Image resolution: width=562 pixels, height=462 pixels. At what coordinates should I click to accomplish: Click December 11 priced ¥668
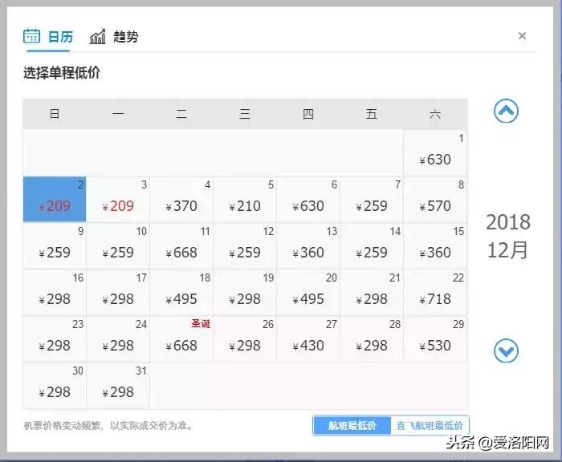pyautogui.click(x=181, y=245)
